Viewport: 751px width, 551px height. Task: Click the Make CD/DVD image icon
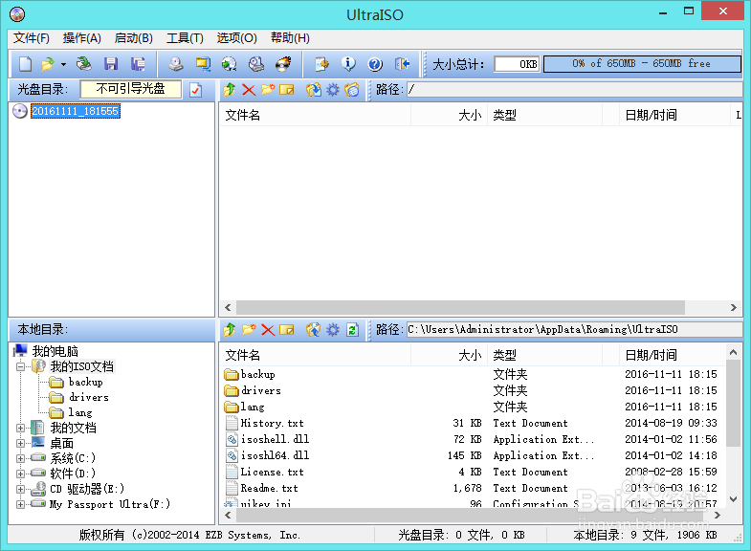(176, 64)
